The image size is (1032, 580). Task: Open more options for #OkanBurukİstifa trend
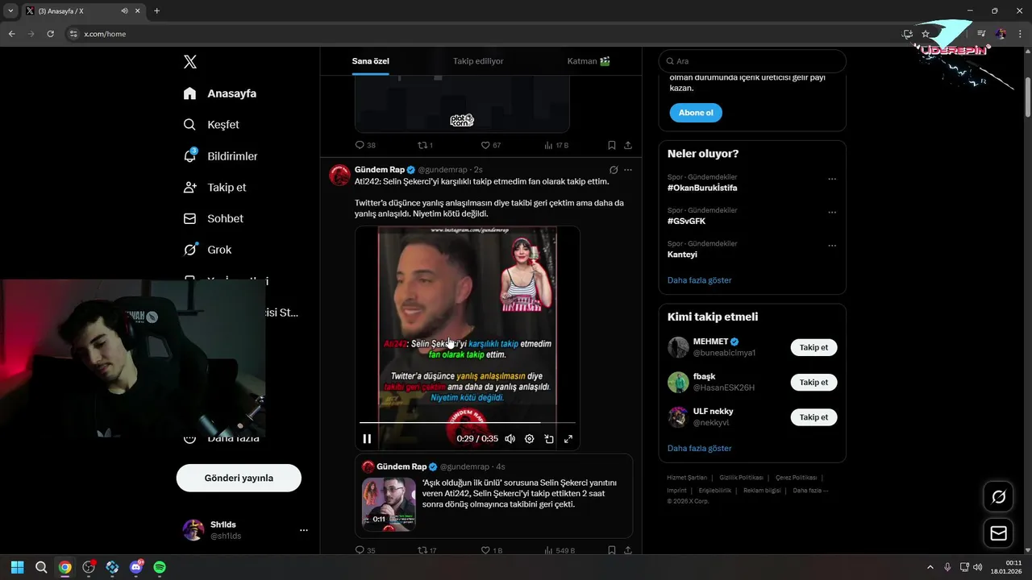pyautogui.click(x=832, y=179)
